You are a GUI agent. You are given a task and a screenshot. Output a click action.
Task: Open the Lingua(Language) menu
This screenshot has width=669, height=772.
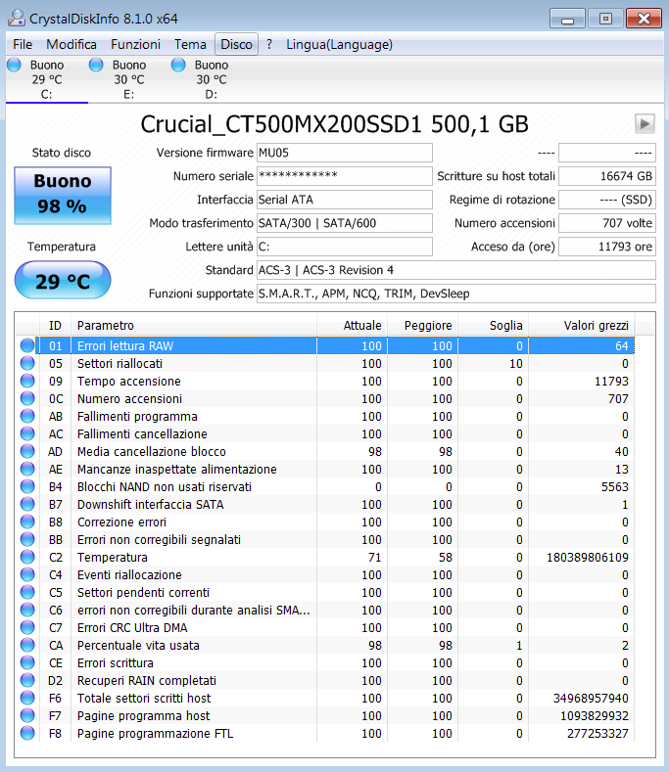click(339, 44)
